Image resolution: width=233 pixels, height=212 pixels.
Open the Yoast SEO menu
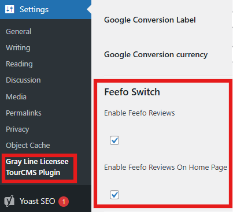coord(38,202)
